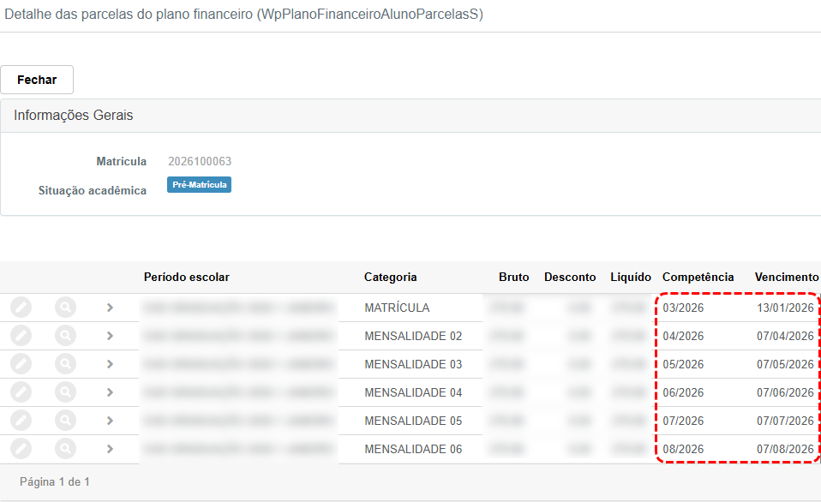Click the magnifier icon for MENSALIDADE 06
821x502 pixels.
pos(65,449)
